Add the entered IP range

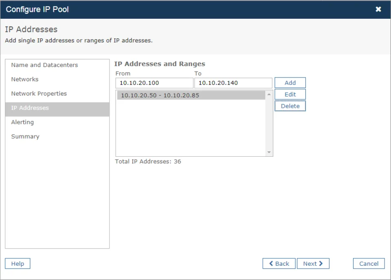[x=290, y=83]
